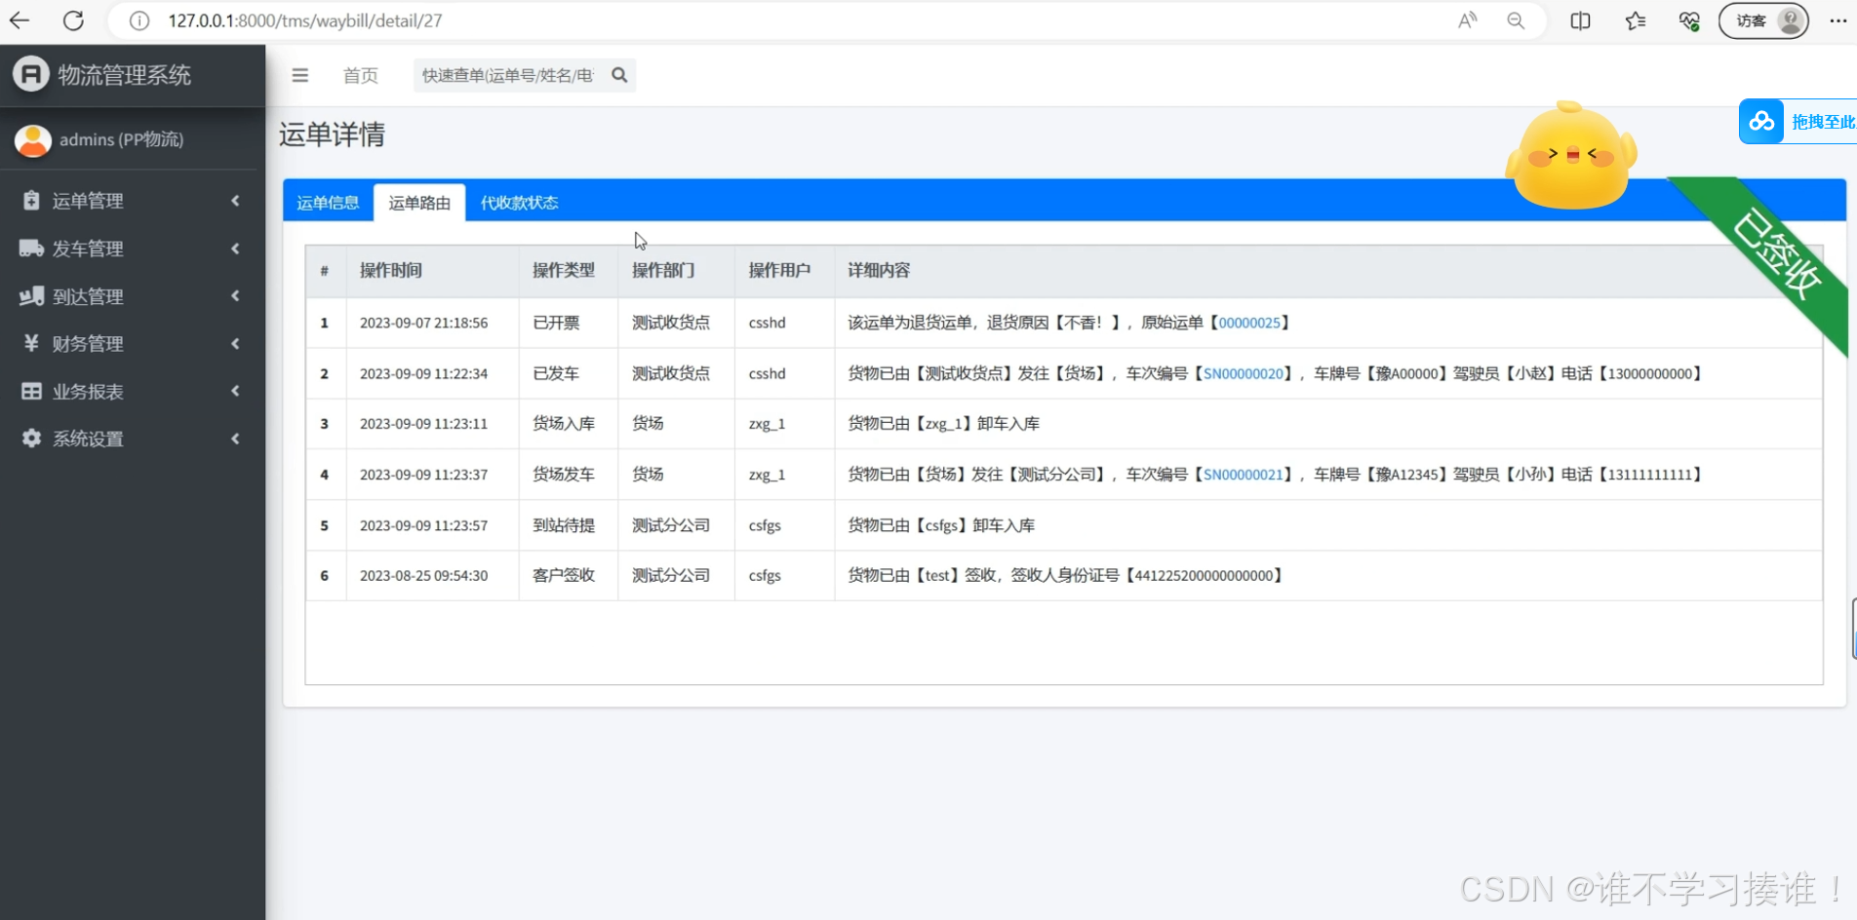This screenshot has width=1857, height=920.
Task: Reload the page with refresh icon
Action: point(73,20)
